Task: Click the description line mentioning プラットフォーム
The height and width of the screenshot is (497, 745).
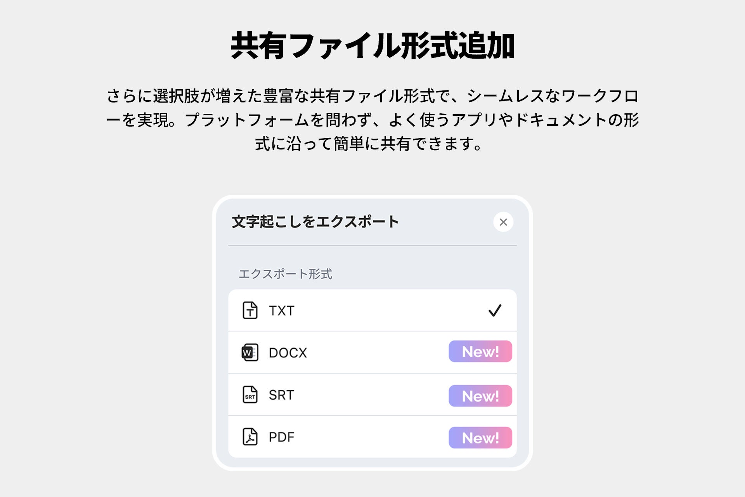Action: (x=372, y=120)
